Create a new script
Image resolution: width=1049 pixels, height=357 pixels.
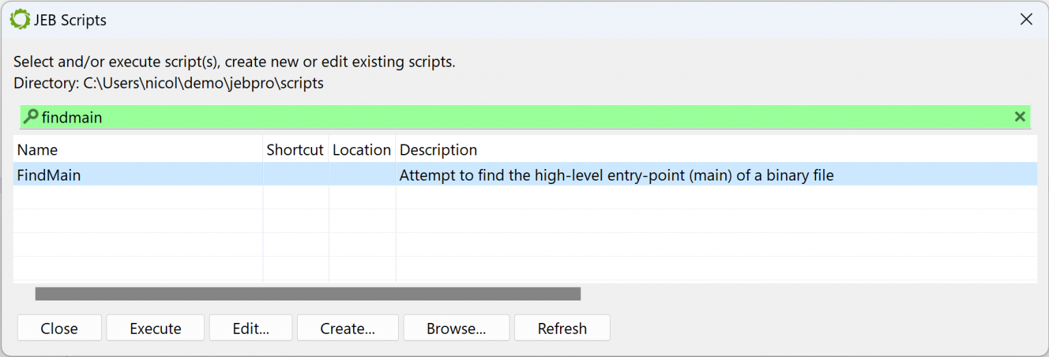tap(348, 328)
